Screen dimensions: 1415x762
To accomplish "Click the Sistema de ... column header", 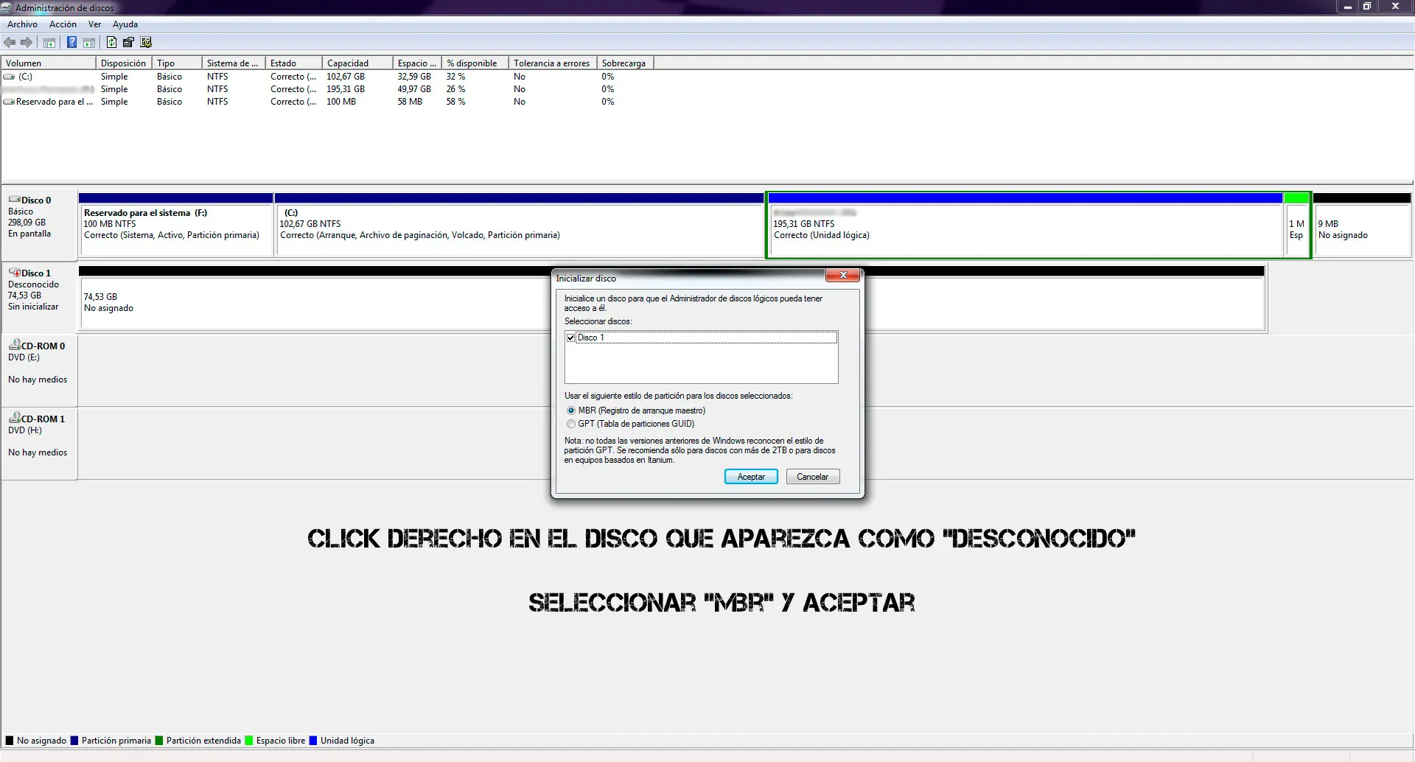I will click(234, 63).
